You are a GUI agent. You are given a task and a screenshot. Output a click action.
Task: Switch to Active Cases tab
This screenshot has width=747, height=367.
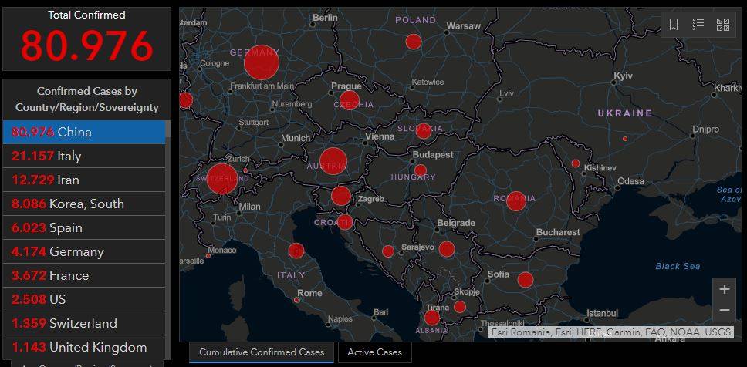(x=374, y=352)
